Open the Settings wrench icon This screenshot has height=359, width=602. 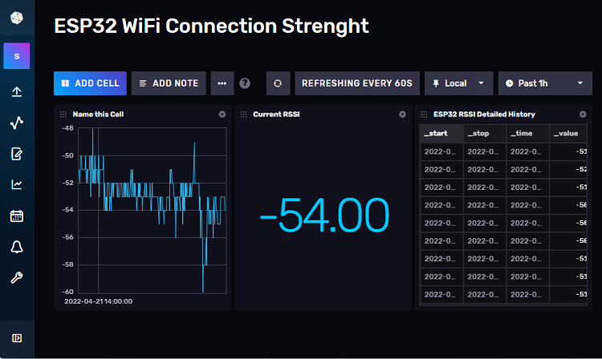[x=17, y=277]
